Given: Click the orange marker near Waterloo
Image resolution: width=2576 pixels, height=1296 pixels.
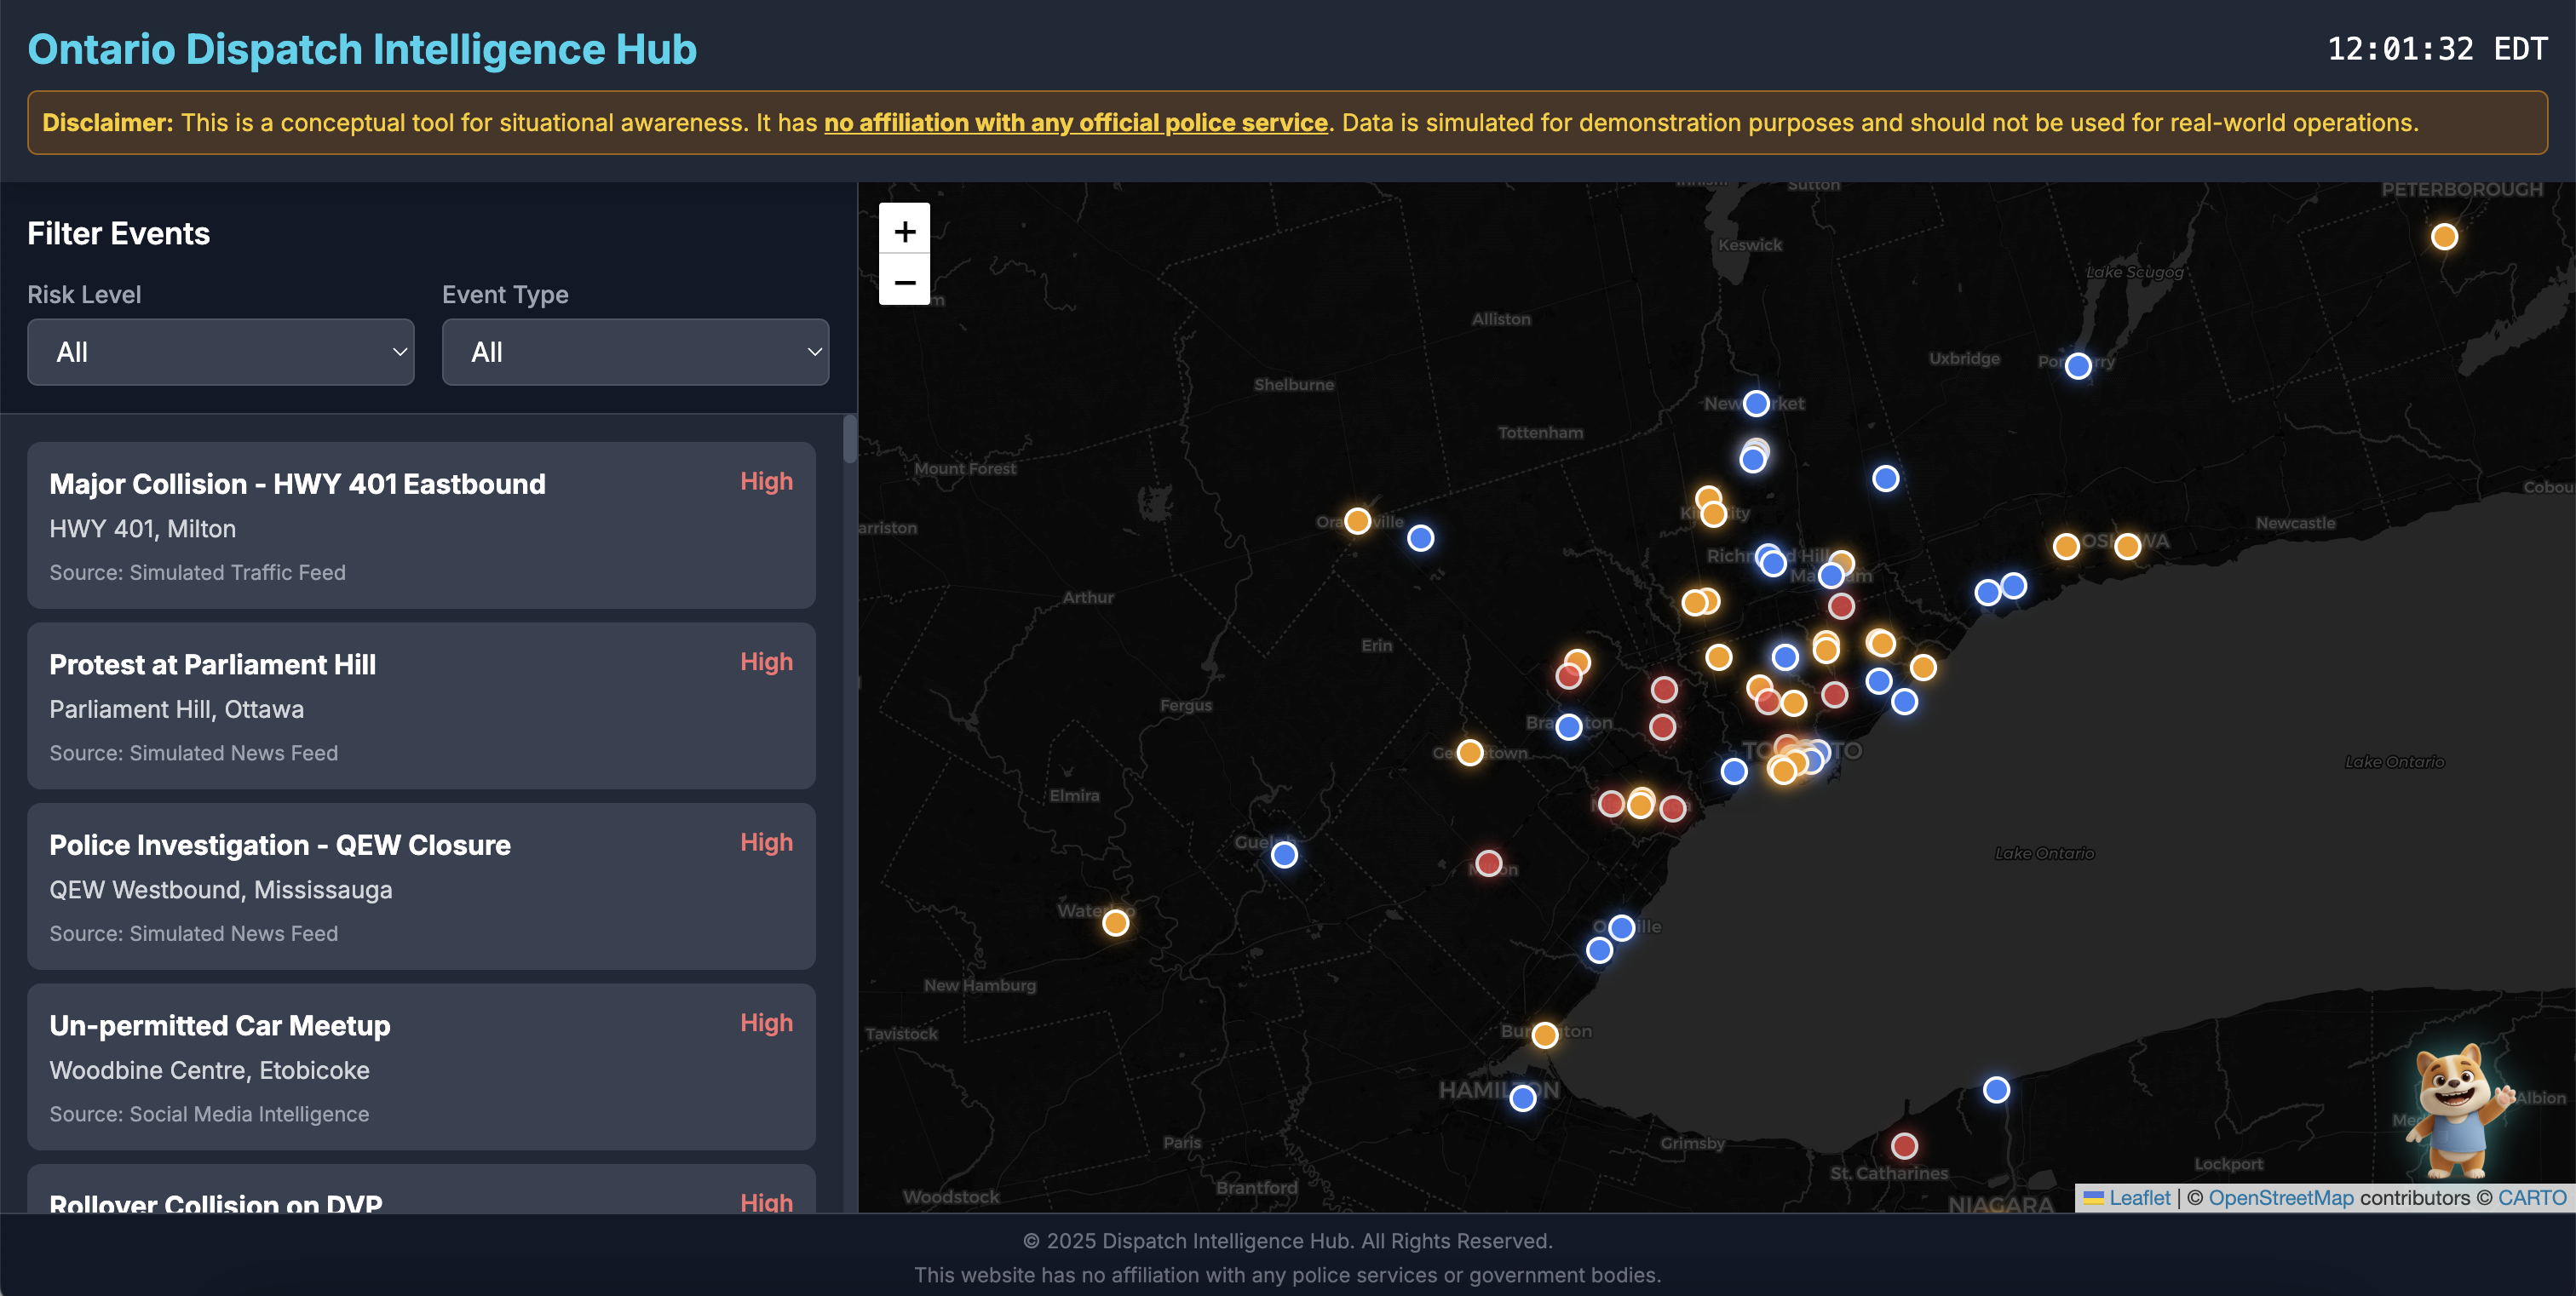Looking at the screenshot, I should [x=1115, y=922].
